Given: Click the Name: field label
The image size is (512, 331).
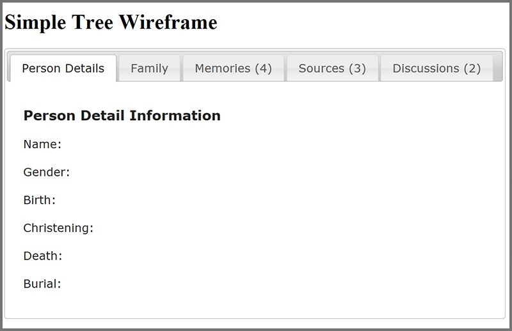Looking at the screenshot, I should 42,144.
